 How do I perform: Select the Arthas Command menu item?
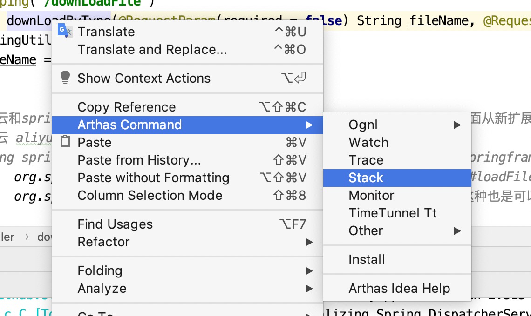(129, 125)
